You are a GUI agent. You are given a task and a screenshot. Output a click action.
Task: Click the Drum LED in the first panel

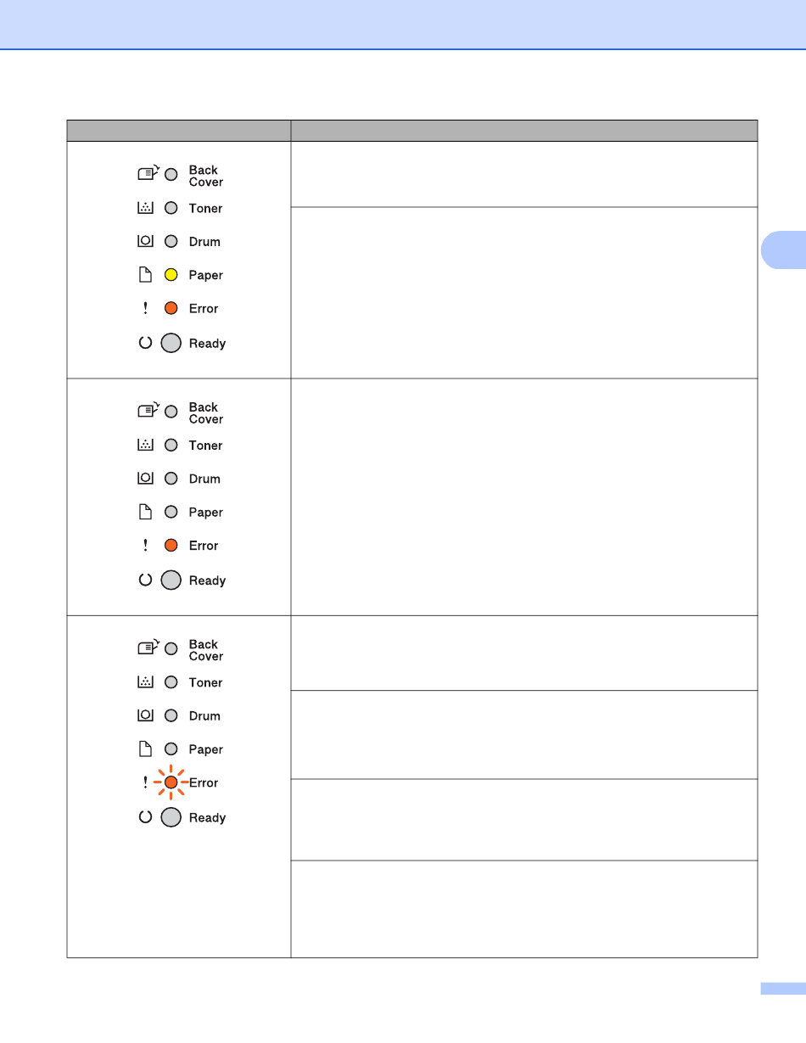coord(171,242)
